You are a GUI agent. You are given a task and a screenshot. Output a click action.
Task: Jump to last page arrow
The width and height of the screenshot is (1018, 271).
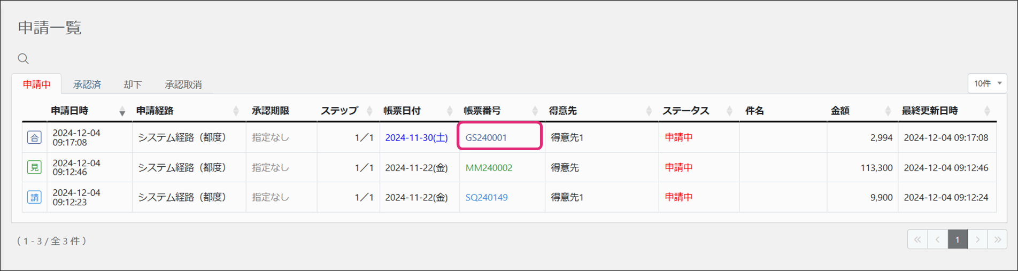click(x=997, y=239)
